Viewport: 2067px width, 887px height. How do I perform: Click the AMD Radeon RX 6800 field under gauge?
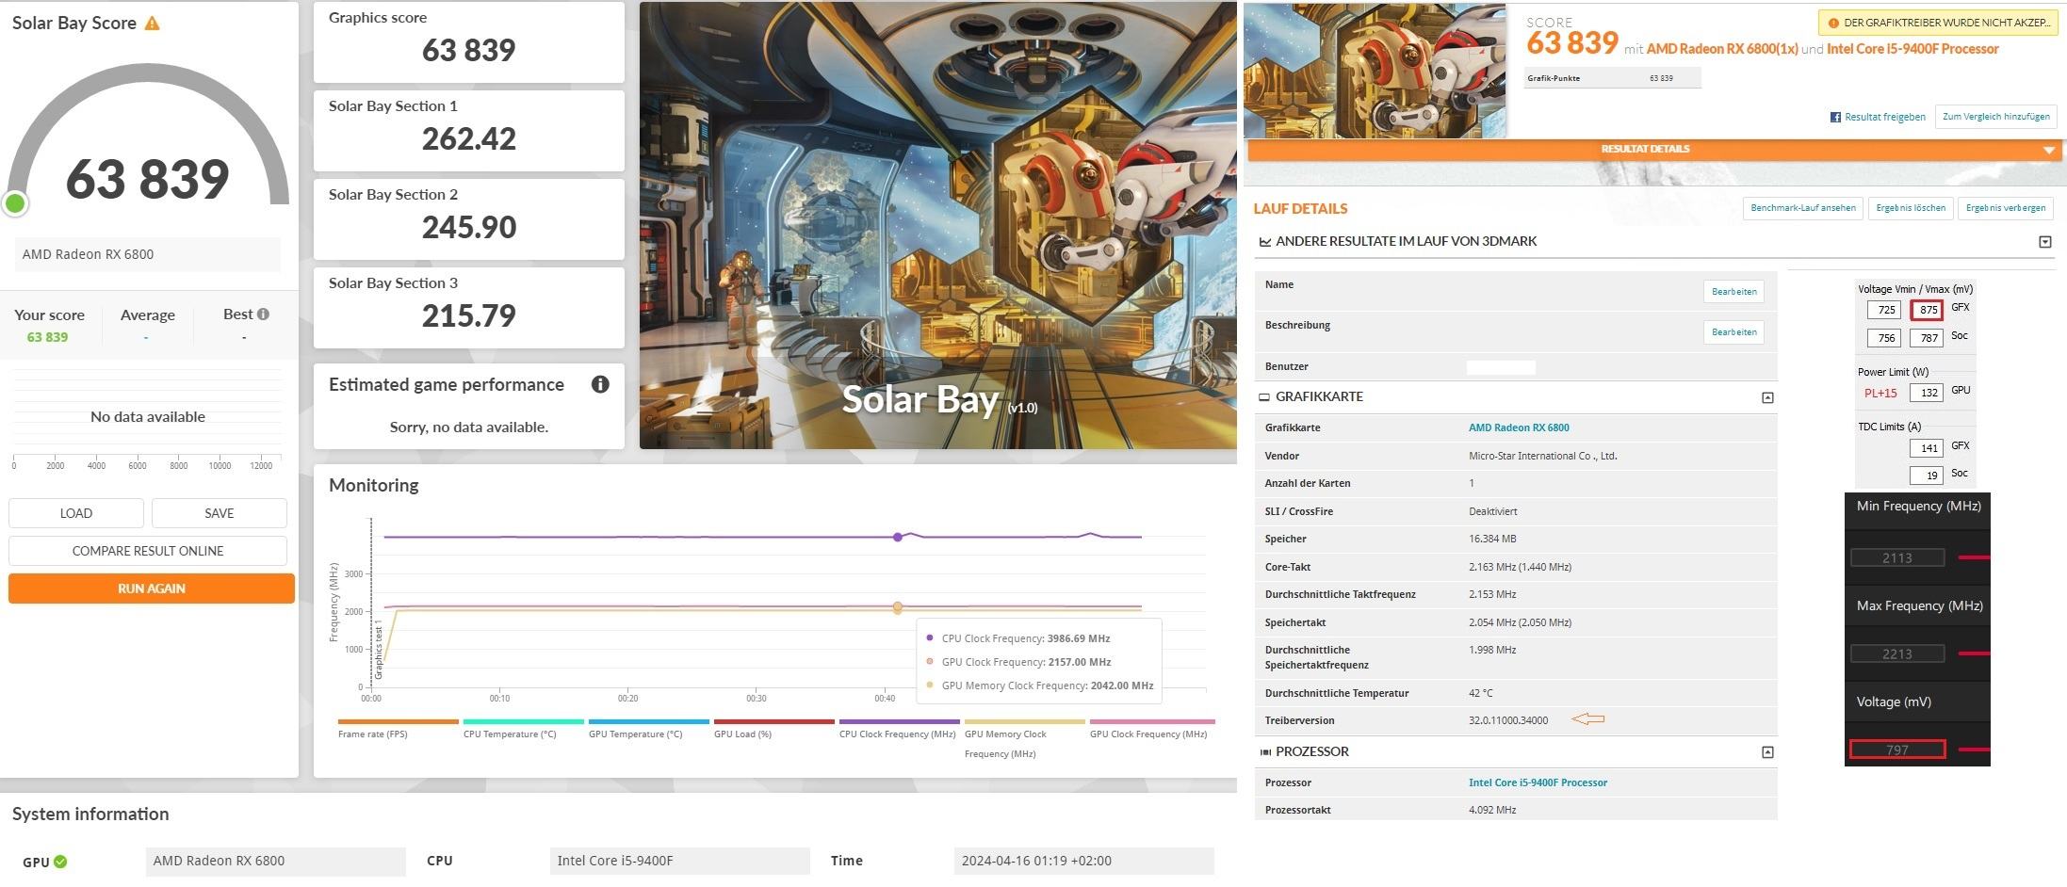[148, 254]
